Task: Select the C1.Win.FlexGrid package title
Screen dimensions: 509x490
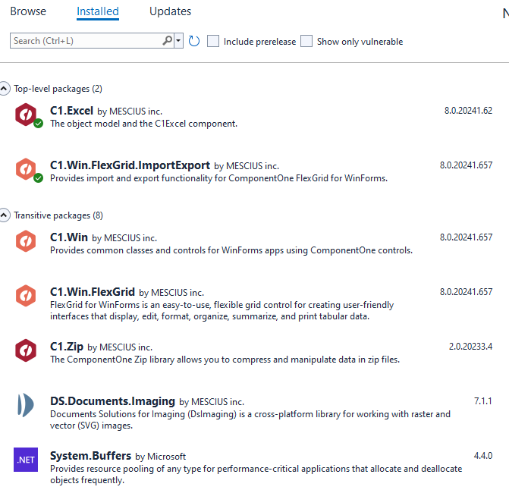Action: tap(93, 292)
